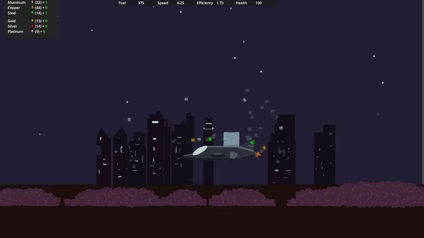Select the Copper label
Viewport: 424px width, 238px height.
[x=14, y=8]
